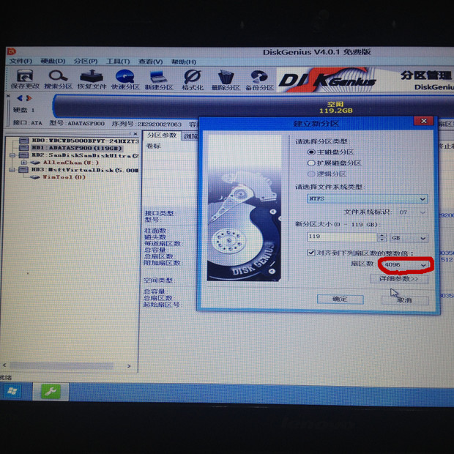The width and height of the screenshot is (454, 454).
Task: Open the GB size unit dropdown
Action: (x=409, y=238)
